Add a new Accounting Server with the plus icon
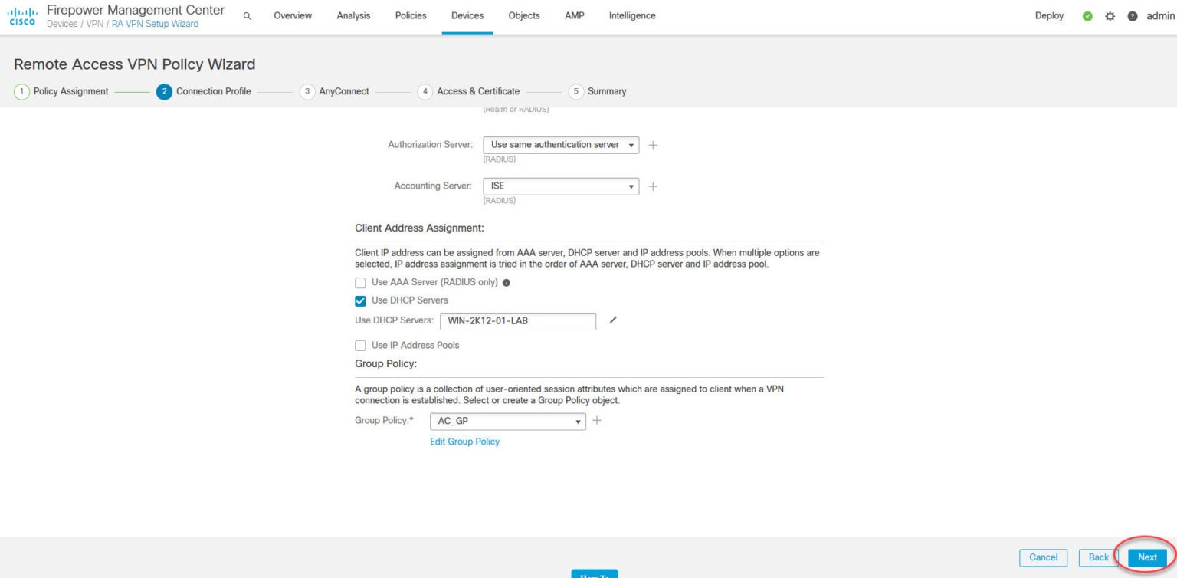Screen dimensions: 1177x578 tap(652, 186)
